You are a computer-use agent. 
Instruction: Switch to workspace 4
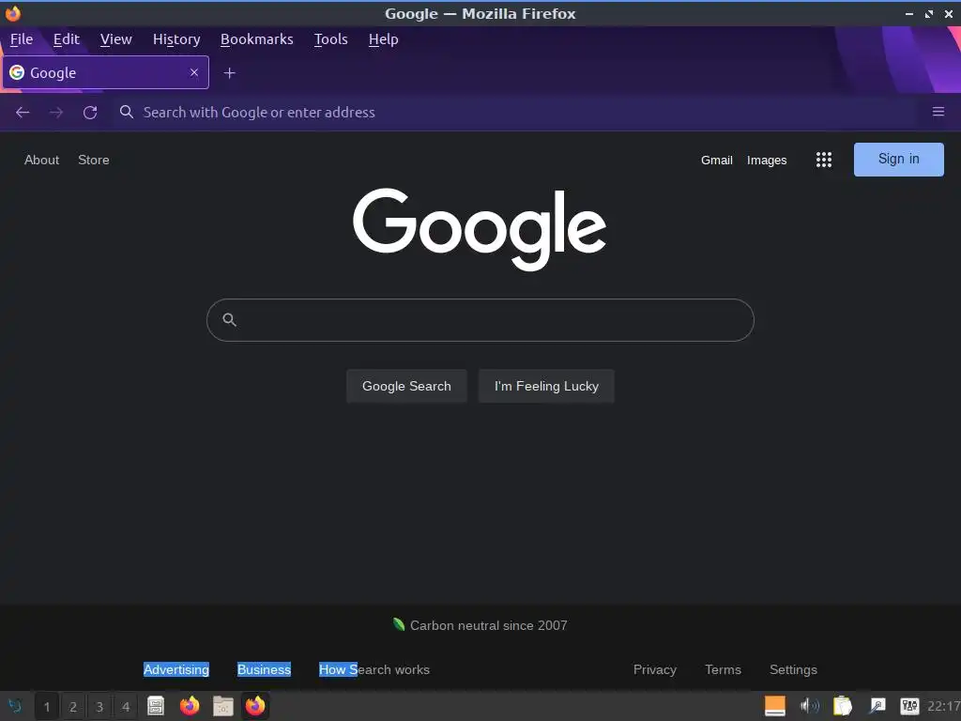126,707
